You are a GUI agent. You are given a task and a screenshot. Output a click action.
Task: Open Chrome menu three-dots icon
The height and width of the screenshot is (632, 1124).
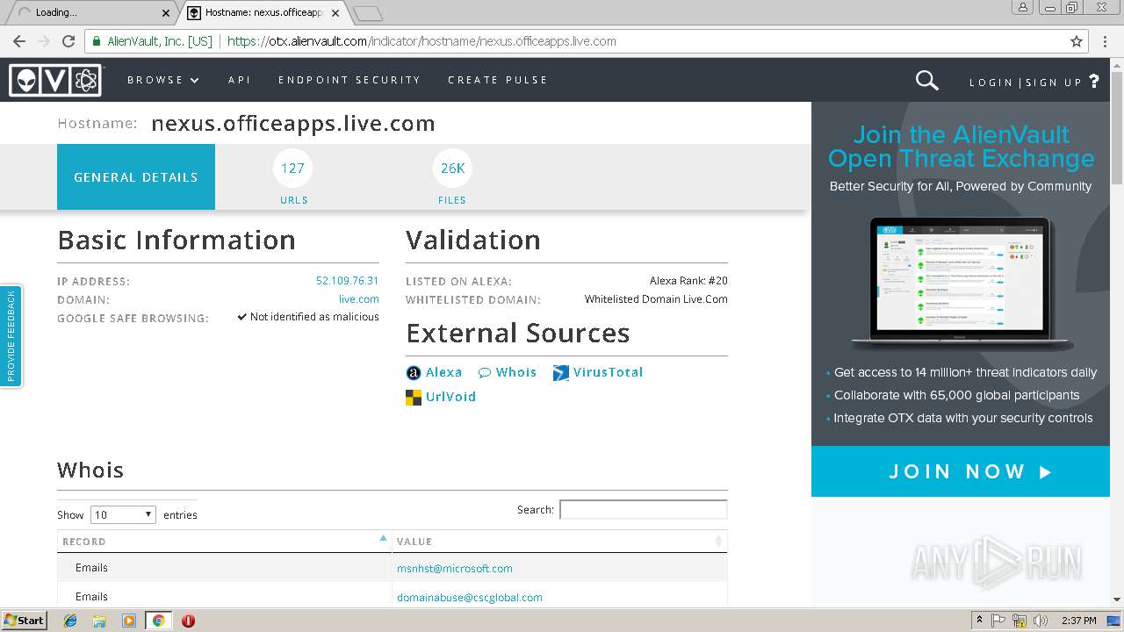(x=1106, y=41)
